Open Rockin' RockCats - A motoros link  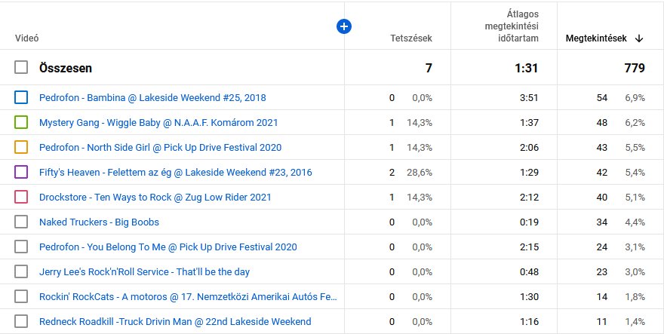188,296
